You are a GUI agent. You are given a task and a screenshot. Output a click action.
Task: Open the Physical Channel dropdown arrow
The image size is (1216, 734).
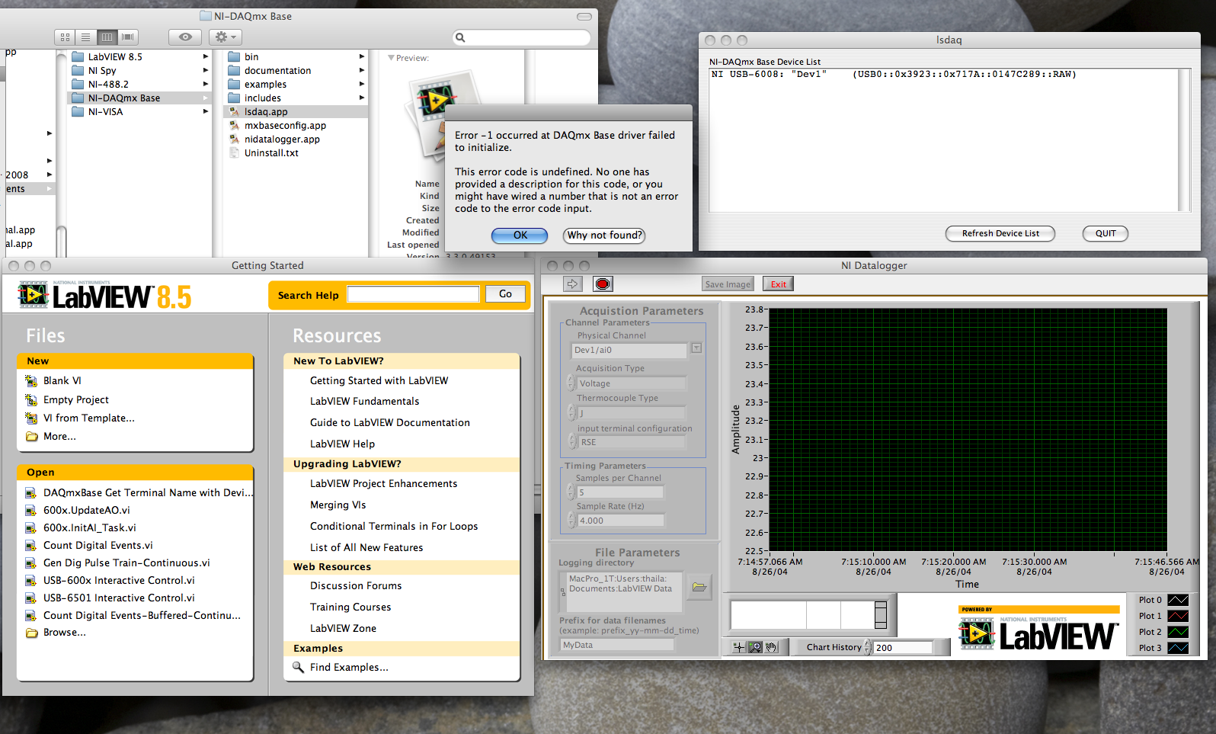point(696,348)
